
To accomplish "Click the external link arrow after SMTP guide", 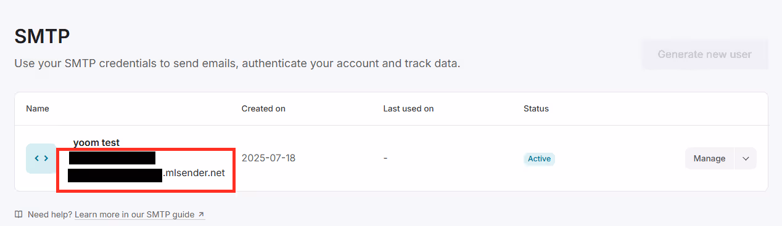I will pyautogui.click(x=201, y=215).
